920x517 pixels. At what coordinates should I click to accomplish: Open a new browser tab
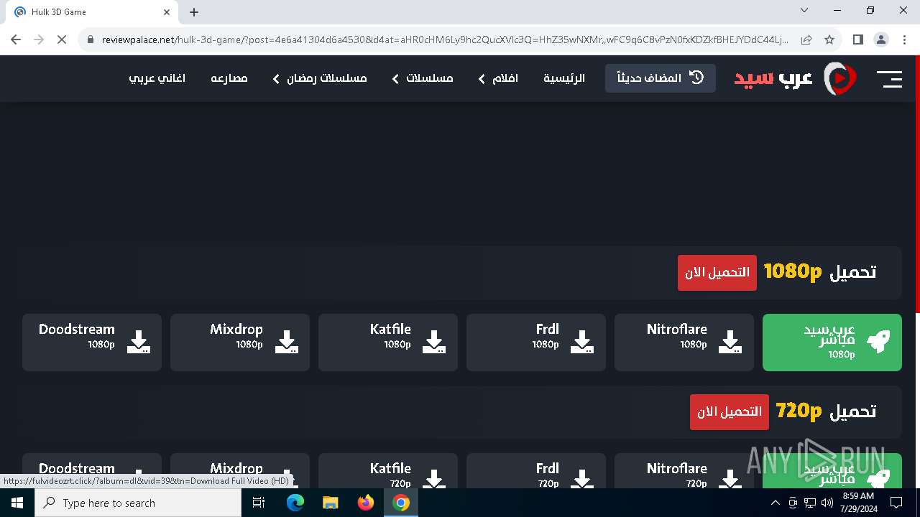(194, 11)
